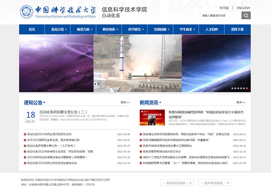
Task: Click the arrow icon beside 新闻资讯 heading
Action: tap(160, 103)
